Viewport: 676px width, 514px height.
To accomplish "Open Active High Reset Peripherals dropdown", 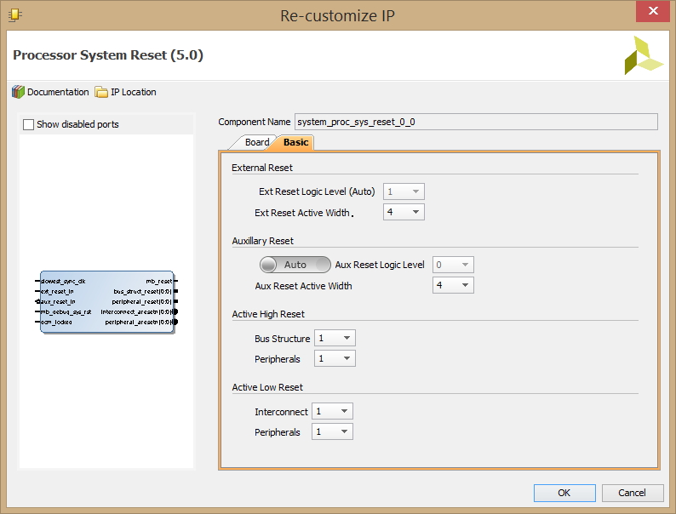I will pyautogui.click(x=335, y=358).
